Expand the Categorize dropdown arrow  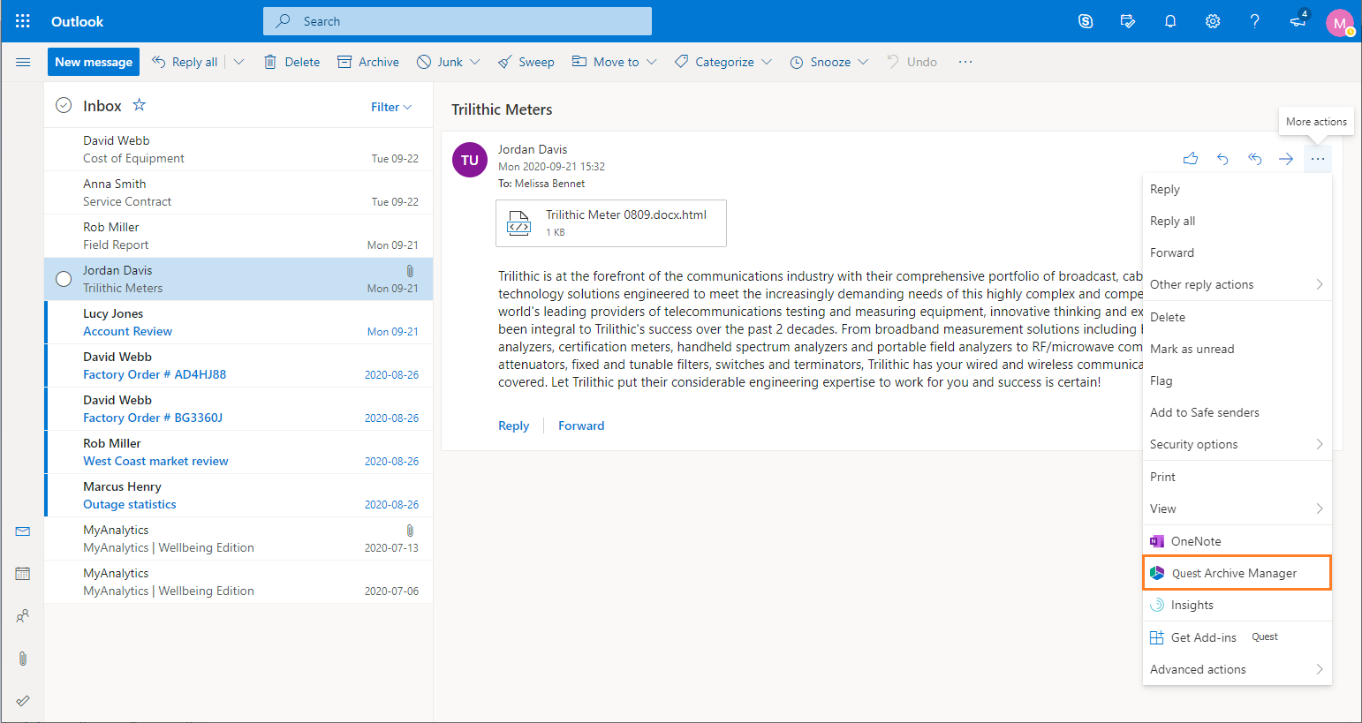pos(767,62)
